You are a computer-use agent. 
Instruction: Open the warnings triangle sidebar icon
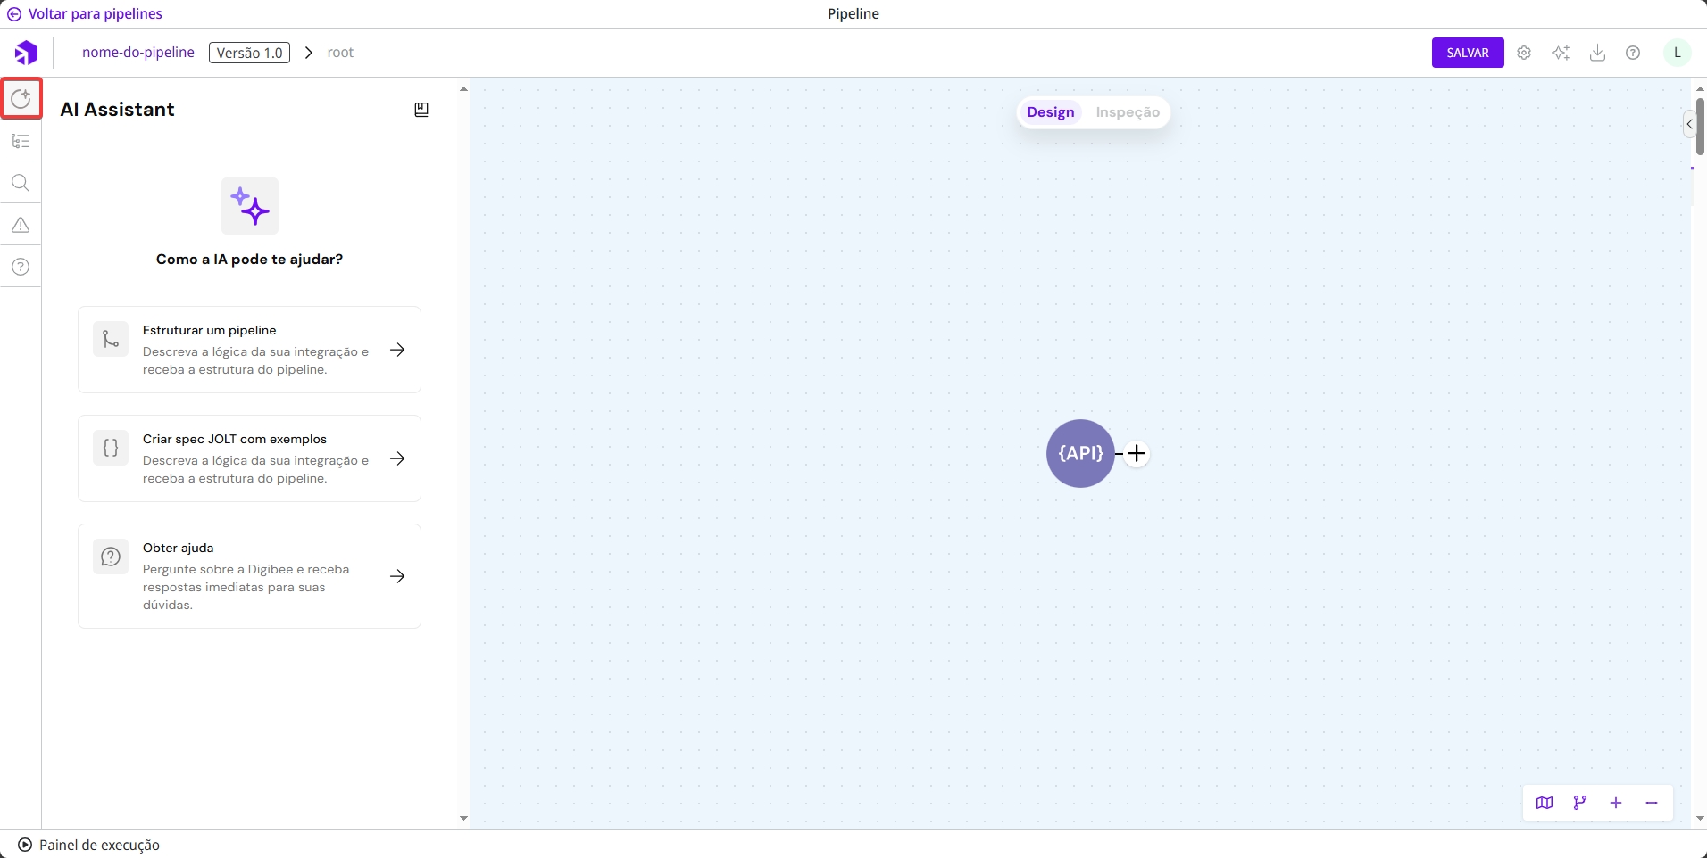[x=21, y=225]
